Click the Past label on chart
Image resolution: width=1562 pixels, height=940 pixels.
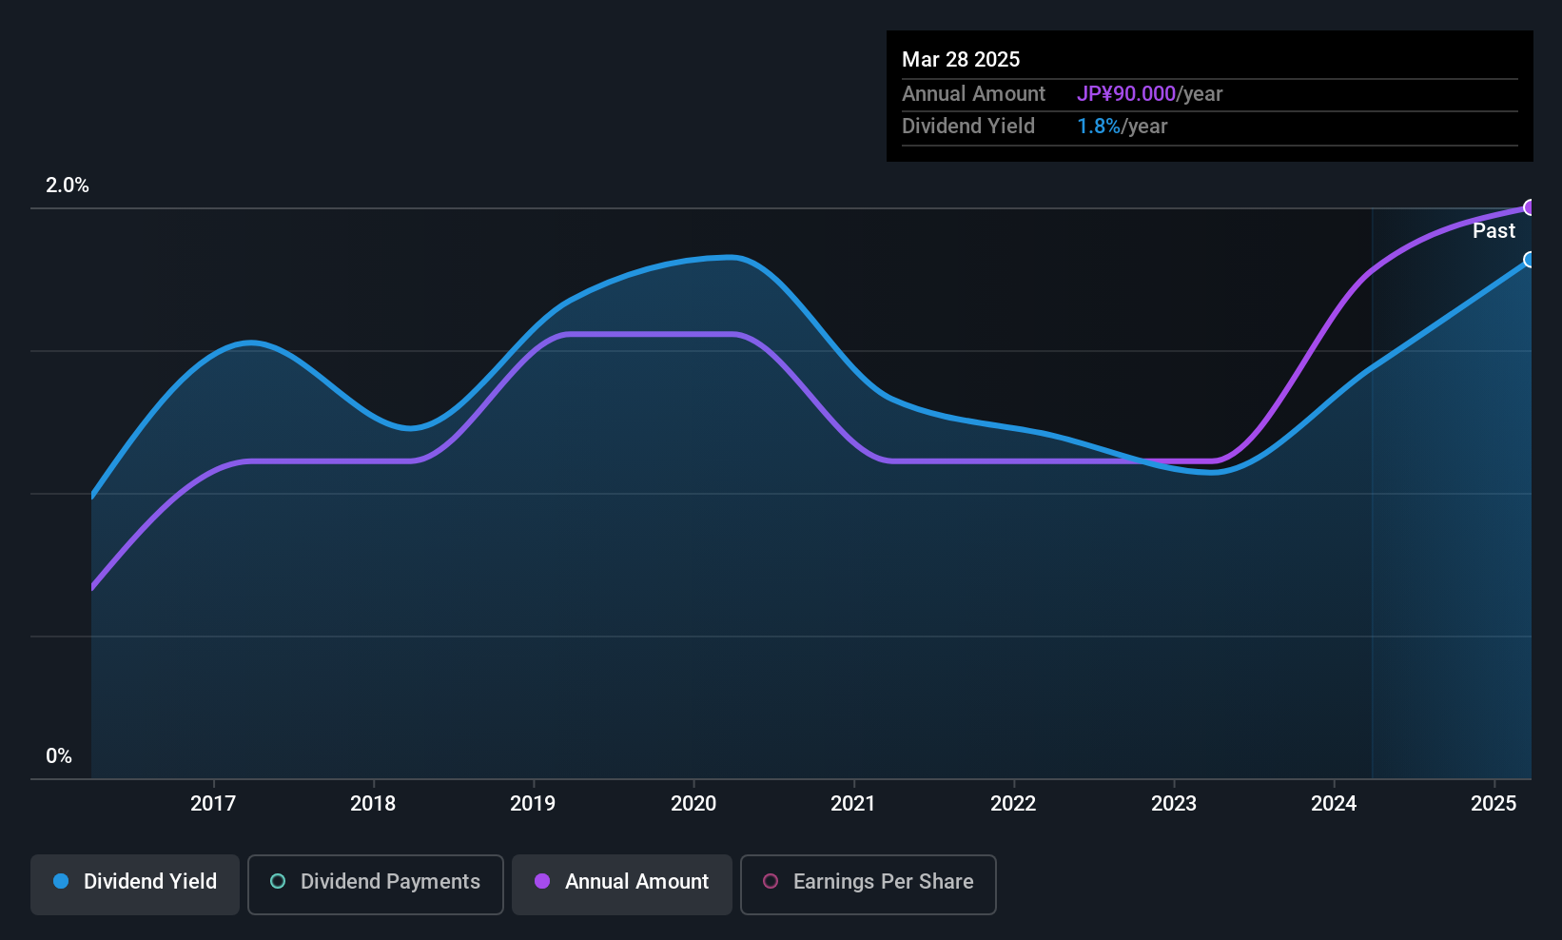point(1494,231)
